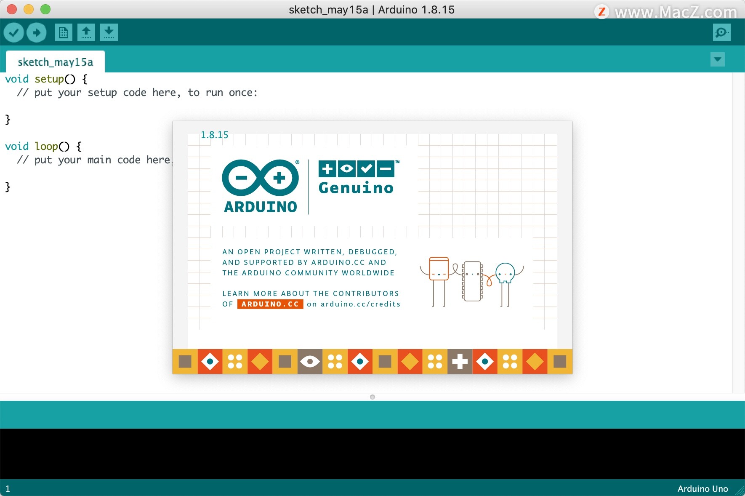This screenshot has width=745, height=496.
Task: Click the robot characters illustration
Action: click(x=472, y=281)
